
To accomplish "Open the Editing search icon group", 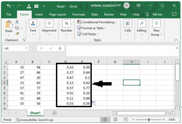I will point(141,24).
